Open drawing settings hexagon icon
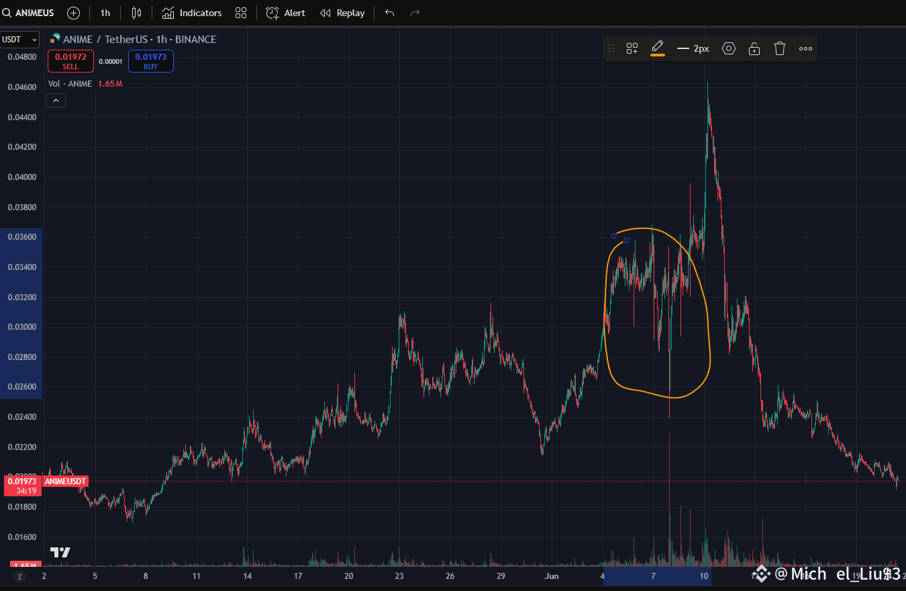 point(729,48)
